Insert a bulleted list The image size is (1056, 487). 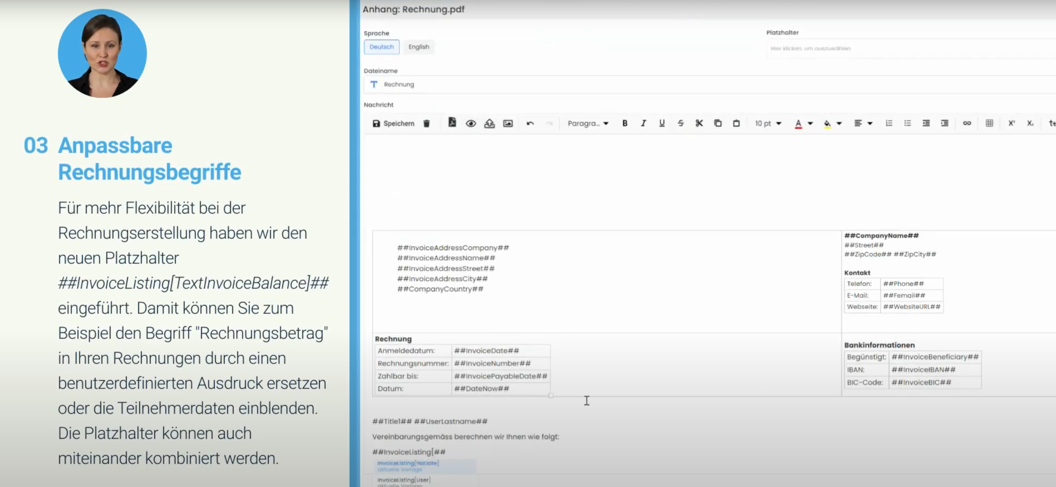click(x=907, y=123)
